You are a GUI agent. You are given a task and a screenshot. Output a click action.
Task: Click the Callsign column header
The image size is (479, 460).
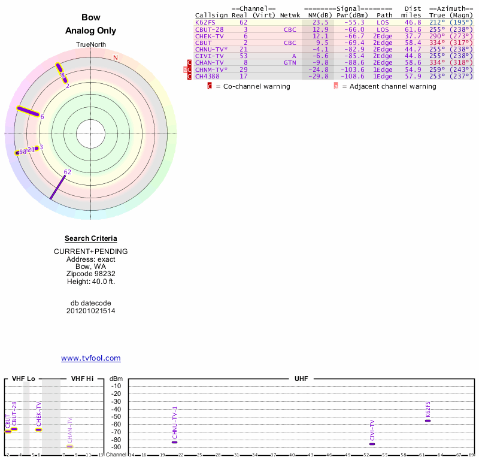coord(212,15)
